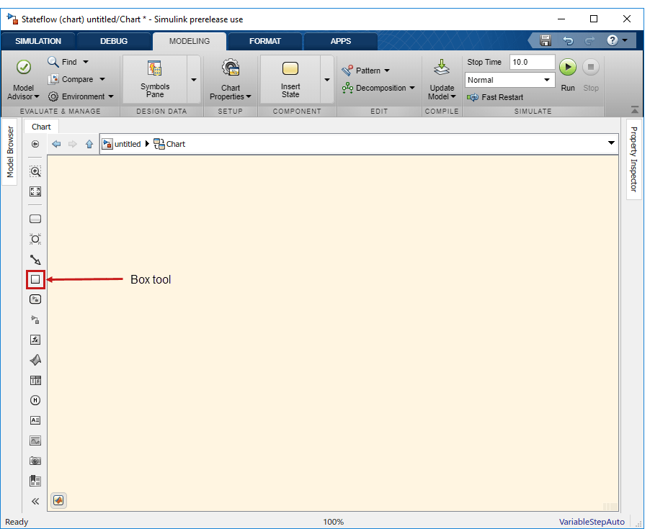Open the DEBUG tab
Viewport: 650px width, 529px height.
tap(114, 42)
